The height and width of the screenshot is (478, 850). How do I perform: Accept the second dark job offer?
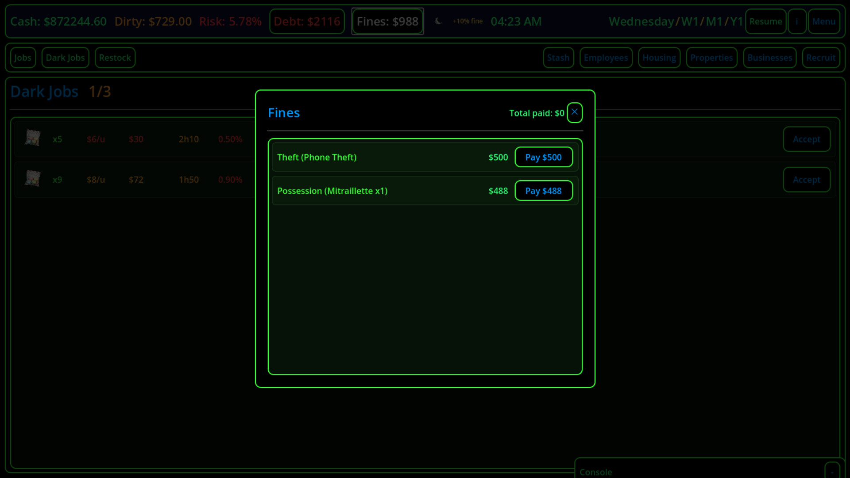point(806,180)
